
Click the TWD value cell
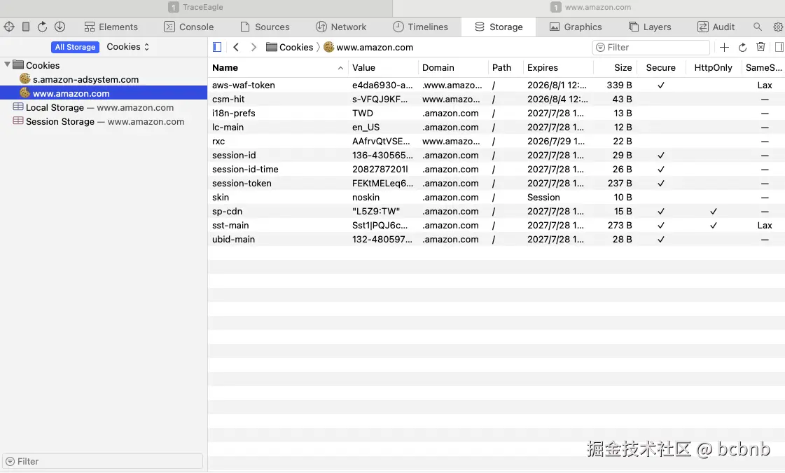363,114
